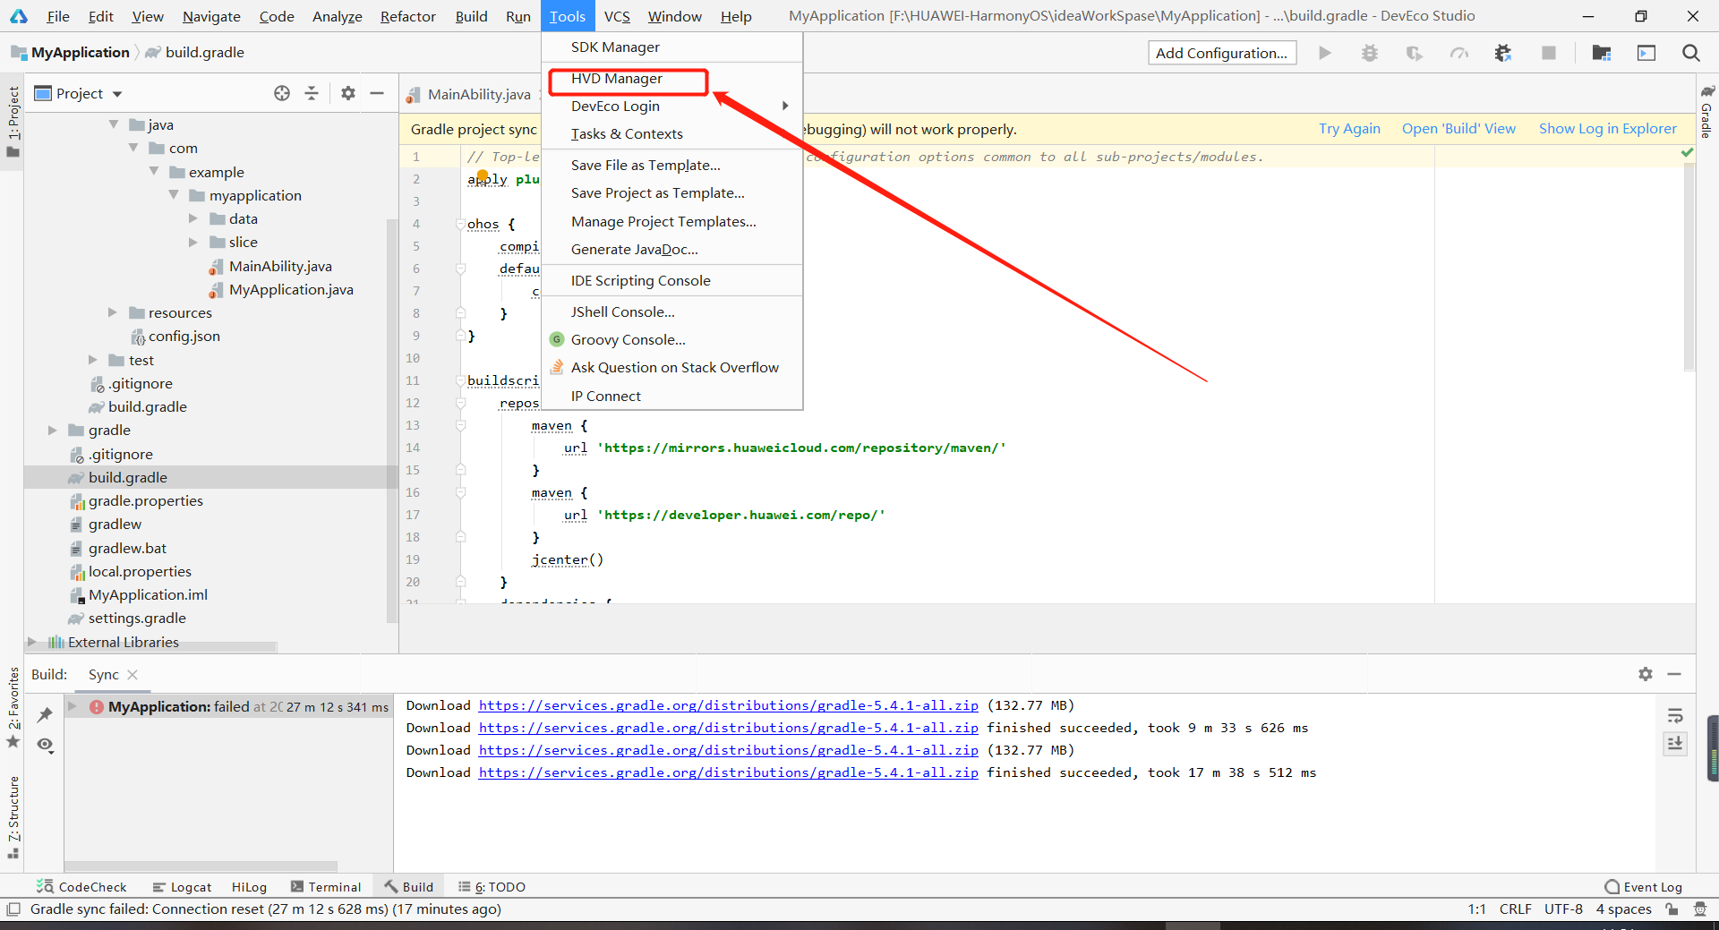Collapse the java folder in project tree
This screenshot has height=930, width=1719.
click(114, 124)
